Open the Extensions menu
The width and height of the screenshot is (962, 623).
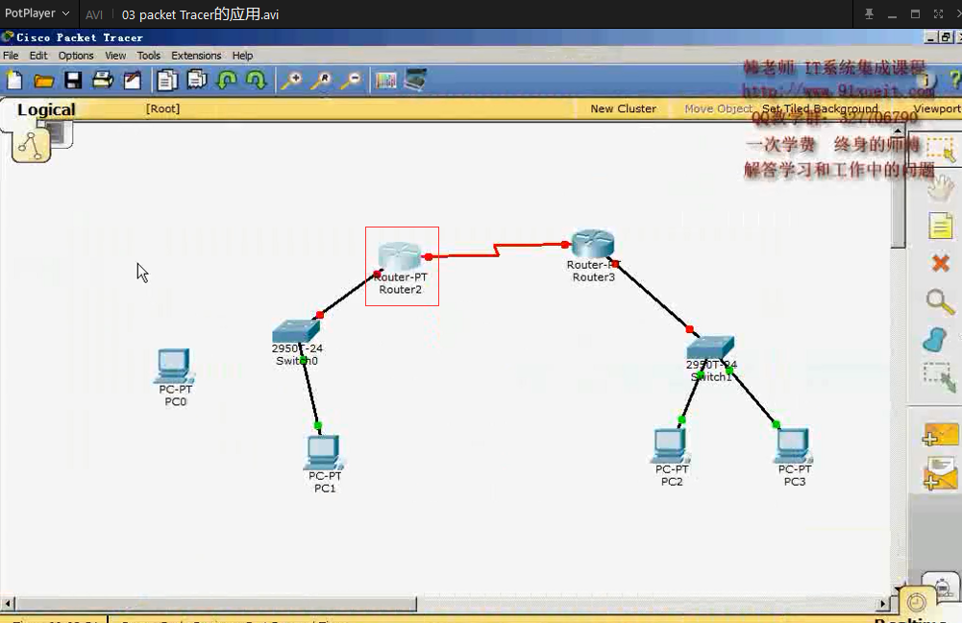click(196, 56)
